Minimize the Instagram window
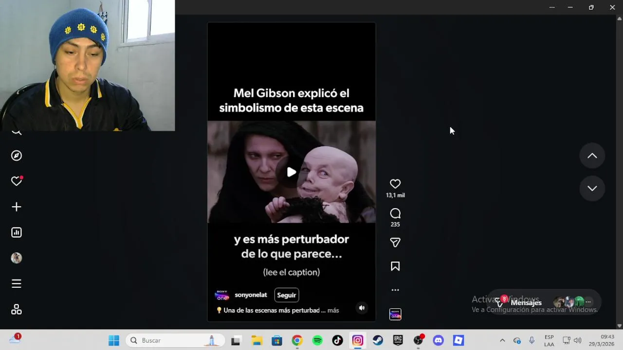 coord(570,7)
